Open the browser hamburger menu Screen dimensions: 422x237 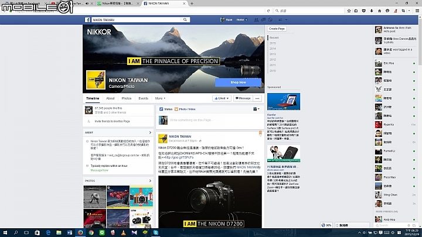417,11
